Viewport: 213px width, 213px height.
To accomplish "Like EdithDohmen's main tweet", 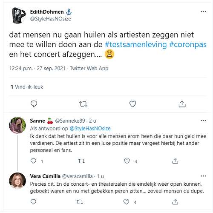I will pos(132,104).
